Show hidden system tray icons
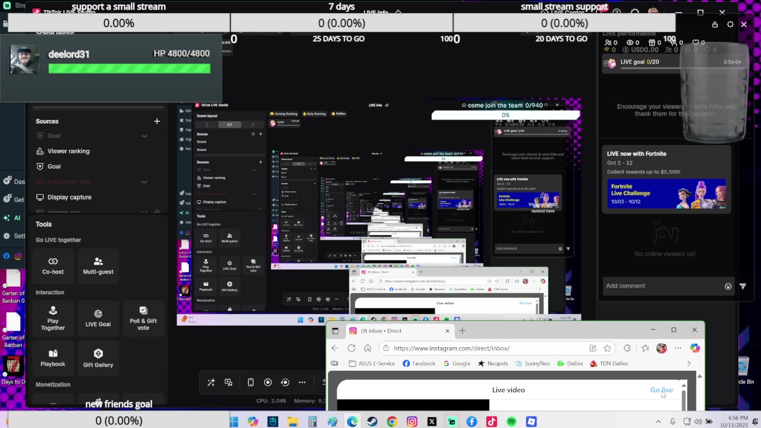The width and height of the screenshot is (761, 428). coord(659,421)
